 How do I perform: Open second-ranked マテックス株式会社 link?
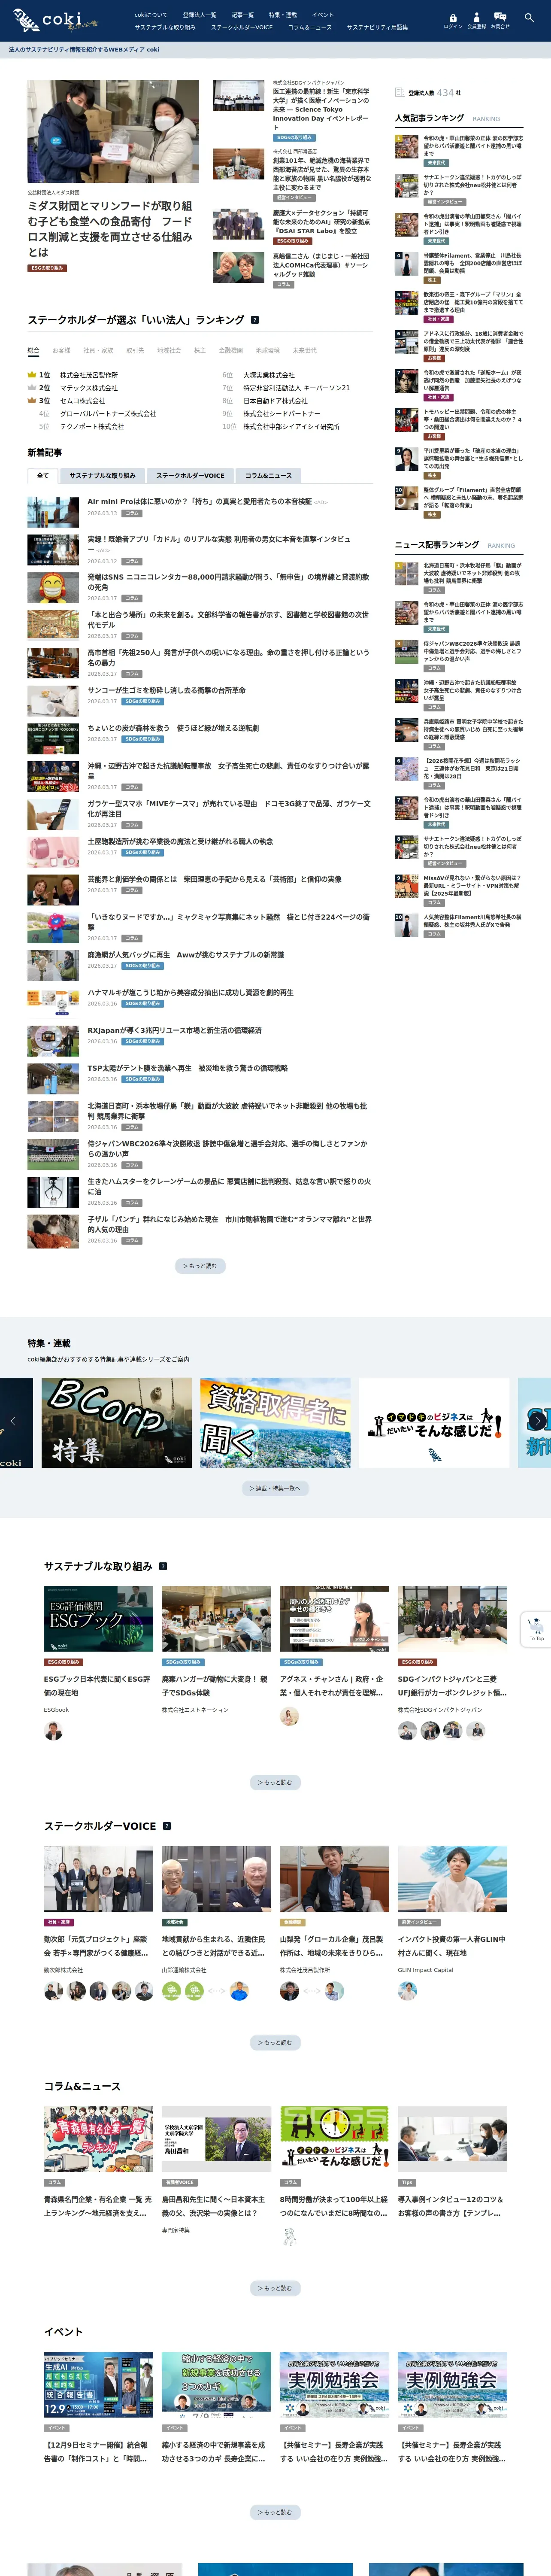click(x=89, y=388)
